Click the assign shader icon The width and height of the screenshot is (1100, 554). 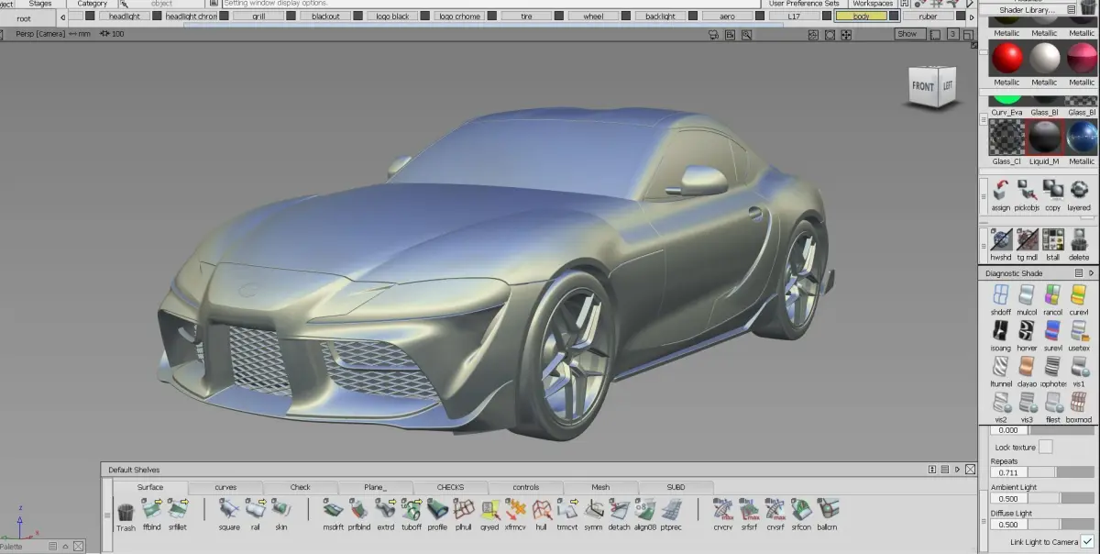pos(1001,194)
